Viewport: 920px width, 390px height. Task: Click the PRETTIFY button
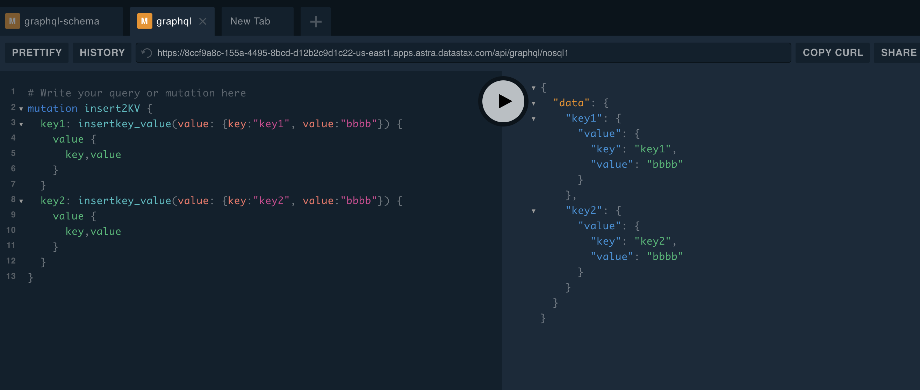(36, 52)
